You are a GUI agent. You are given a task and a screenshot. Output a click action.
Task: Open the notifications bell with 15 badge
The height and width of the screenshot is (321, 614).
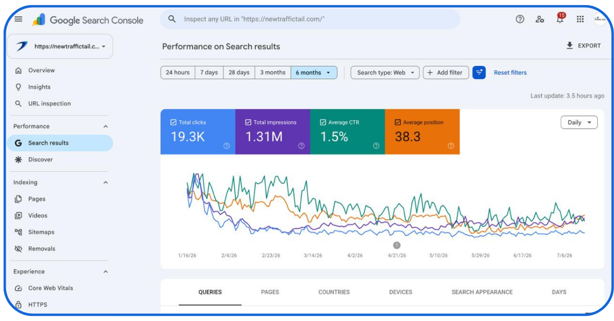coord(560,19)
